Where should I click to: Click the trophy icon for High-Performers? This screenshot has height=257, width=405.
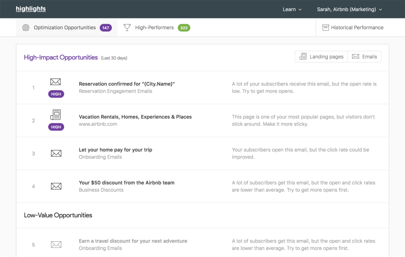(127, 28)
